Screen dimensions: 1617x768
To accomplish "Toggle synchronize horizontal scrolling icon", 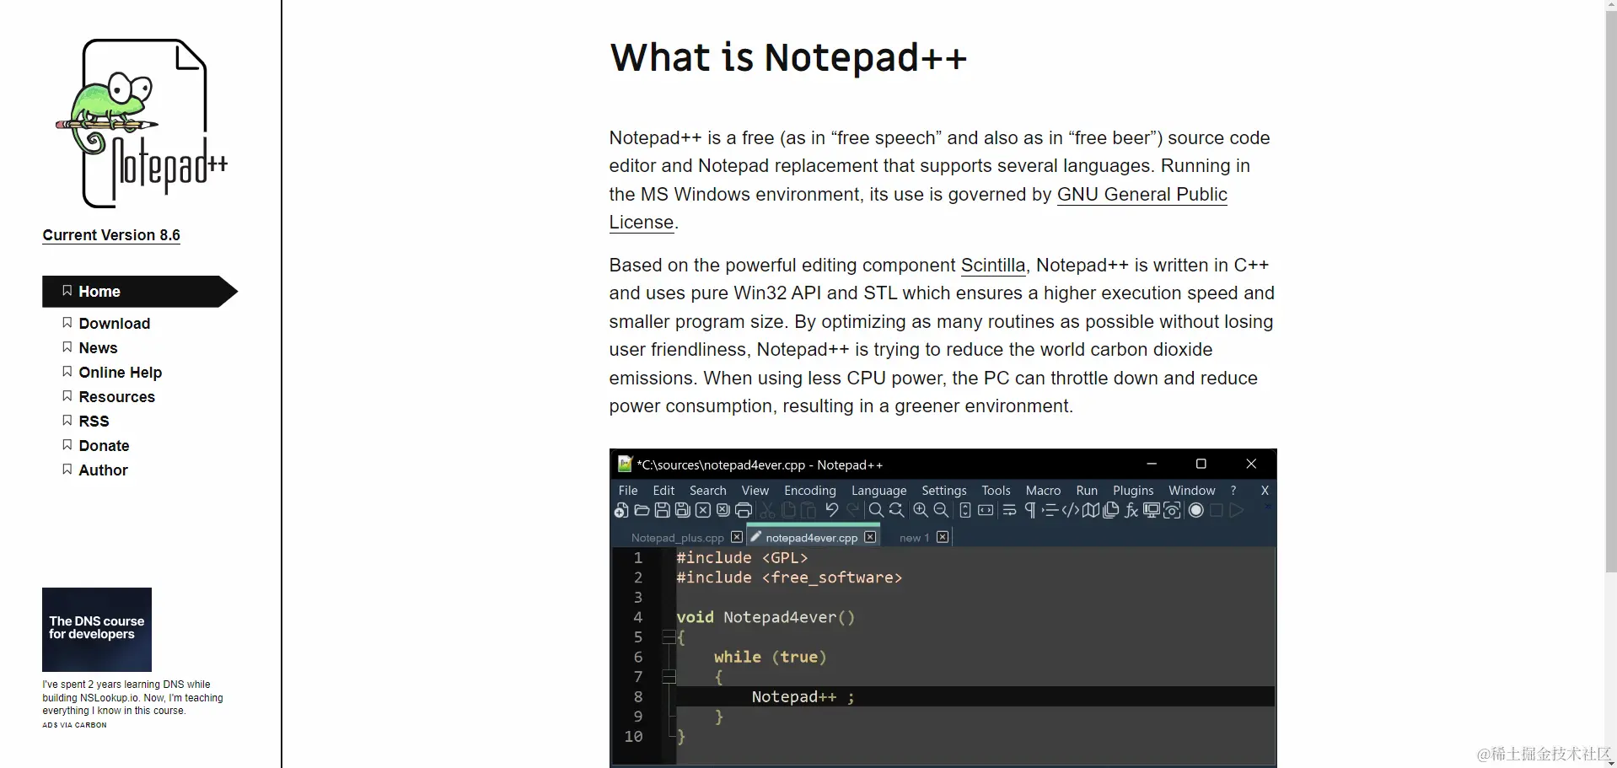I will 986,510.
